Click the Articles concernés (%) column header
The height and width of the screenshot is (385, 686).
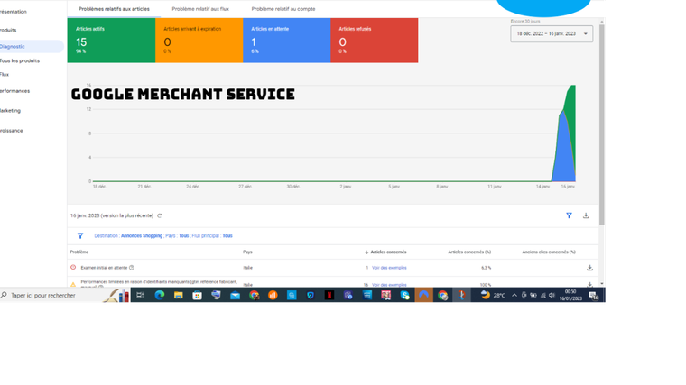tap(469, 252)
